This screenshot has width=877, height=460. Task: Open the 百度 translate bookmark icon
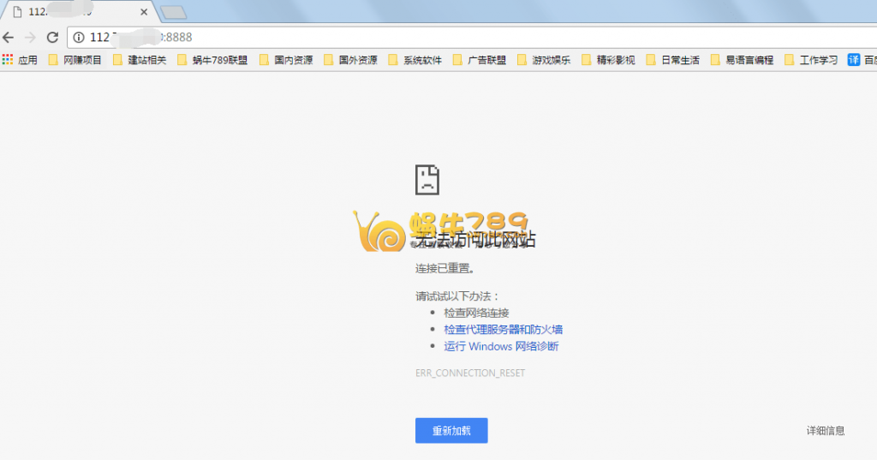[x=854, y=60]
